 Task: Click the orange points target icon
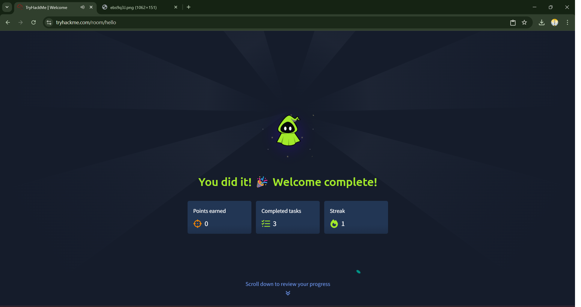(x=197, y=224)
